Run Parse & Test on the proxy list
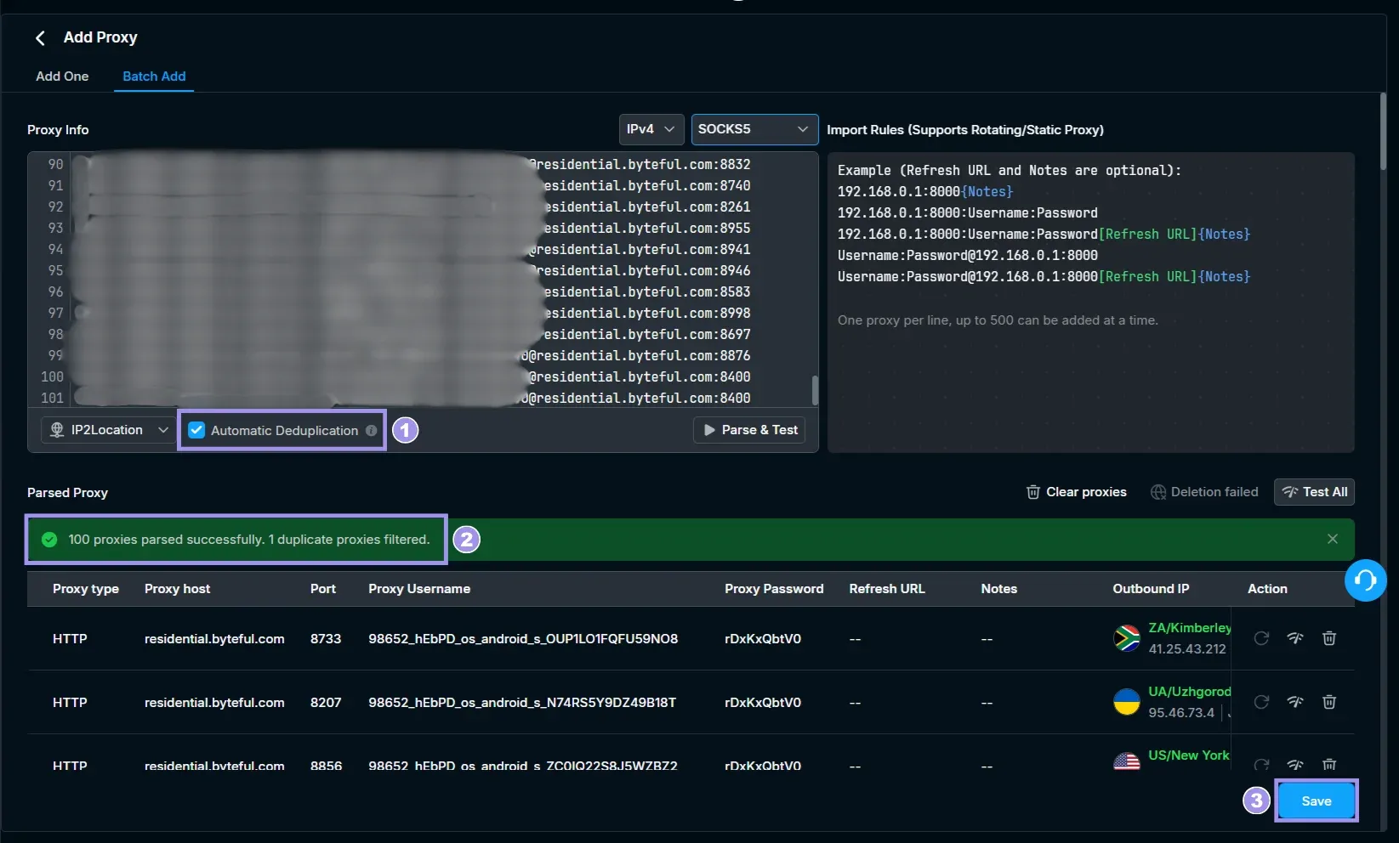Screen dimensions: 1399x843 (x=749, y=430)
